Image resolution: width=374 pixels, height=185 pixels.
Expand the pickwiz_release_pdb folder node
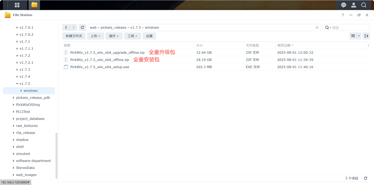pos(13,98)
